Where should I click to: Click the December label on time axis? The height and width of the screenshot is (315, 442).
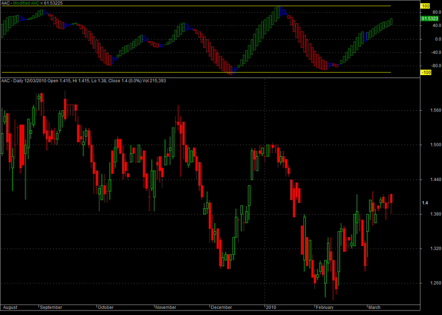[222, 307]
